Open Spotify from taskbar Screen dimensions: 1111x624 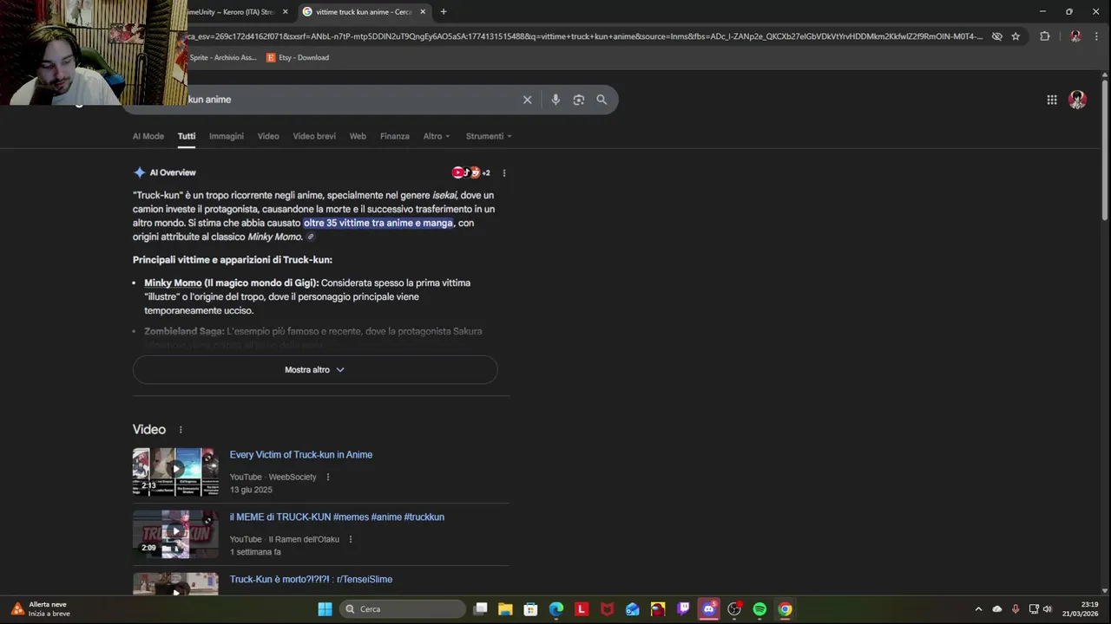(759, 609)
